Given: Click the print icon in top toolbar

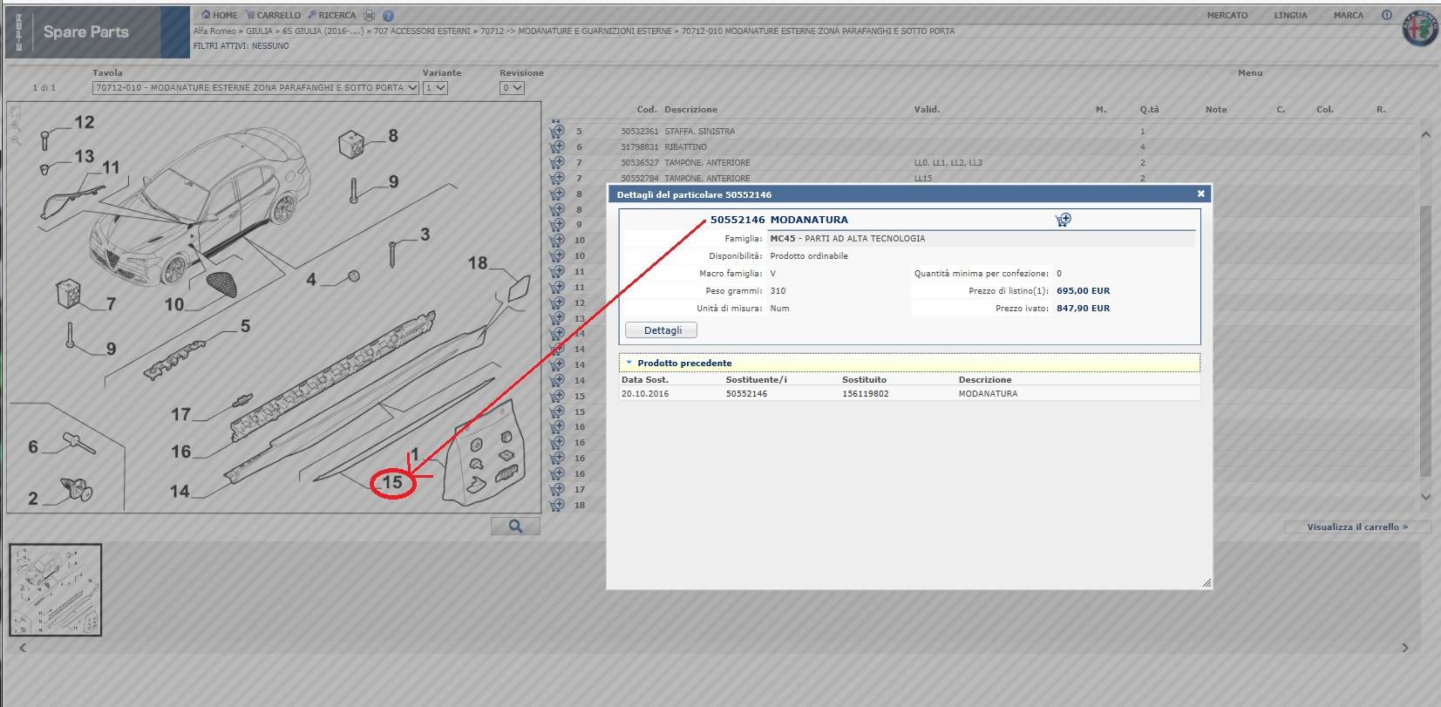Looking at the screenshot, I should pos(370,16).
